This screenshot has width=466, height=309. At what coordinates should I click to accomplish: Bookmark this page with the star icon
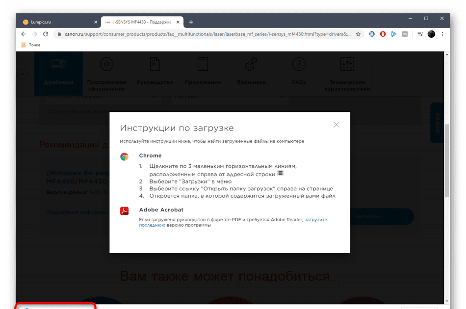click(358, 34)
